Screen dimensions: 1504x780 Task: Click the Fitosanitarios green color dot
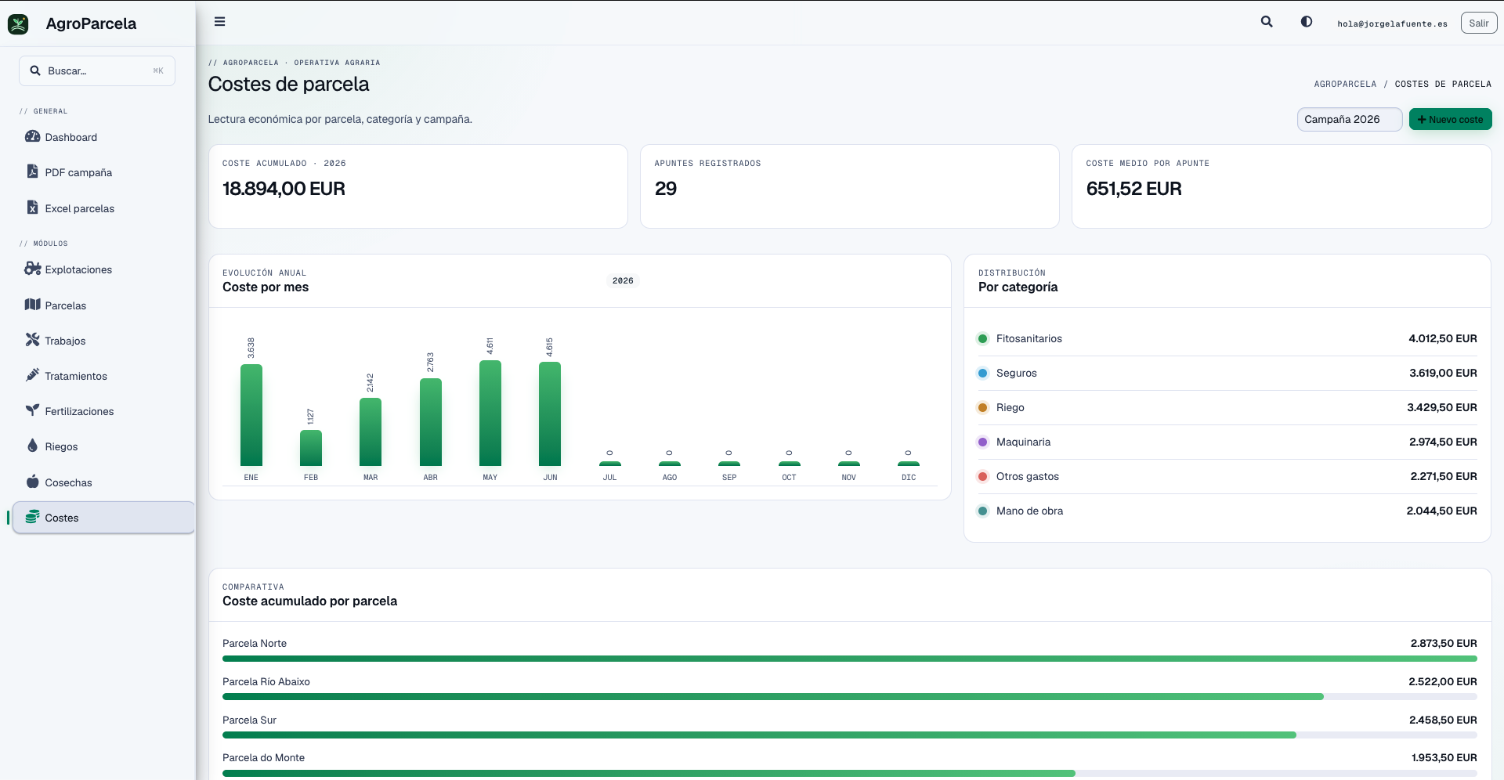[982, 338]
